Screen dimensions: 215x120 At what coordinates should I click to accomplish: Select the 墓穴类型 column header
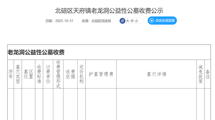18,74
